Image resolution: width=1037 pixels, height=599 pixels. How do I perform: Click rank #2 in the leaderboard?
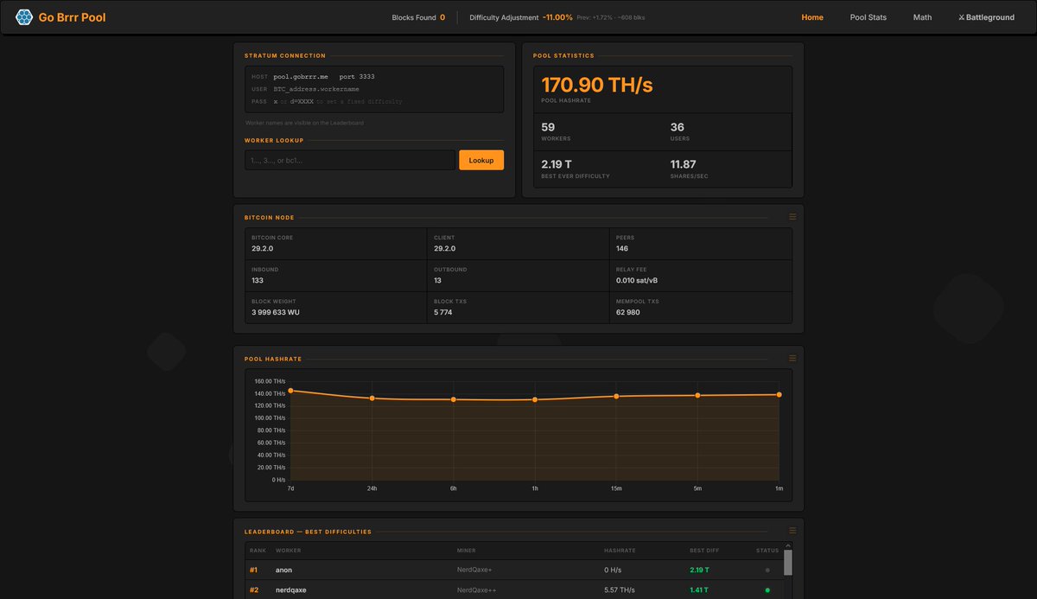pos(254,590)
